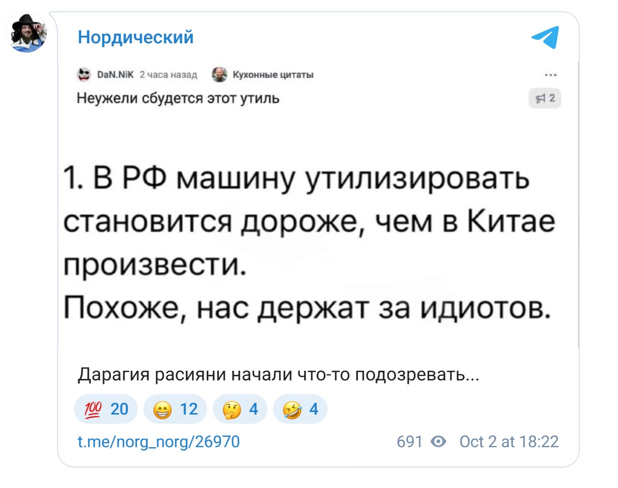Screen dimensions: 618x488
Task: Click the headline "Неужели сбудется этот утиль"
Action: tap(178, 98)
